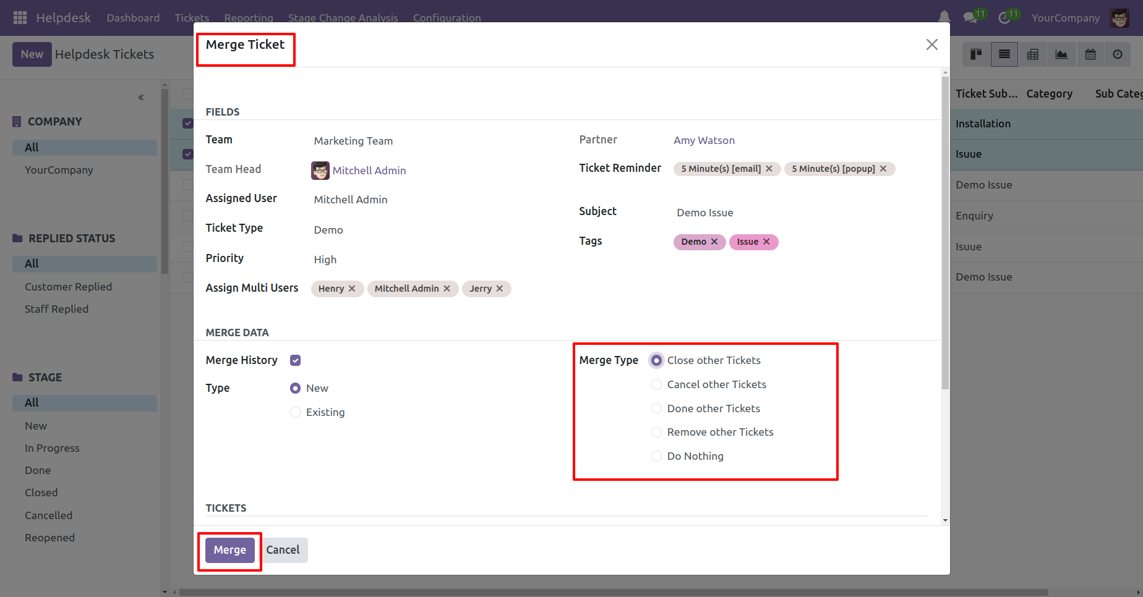Select the New type radio button
The image size is (1143, 597).
pyautogui.click(x=296, y=388)
